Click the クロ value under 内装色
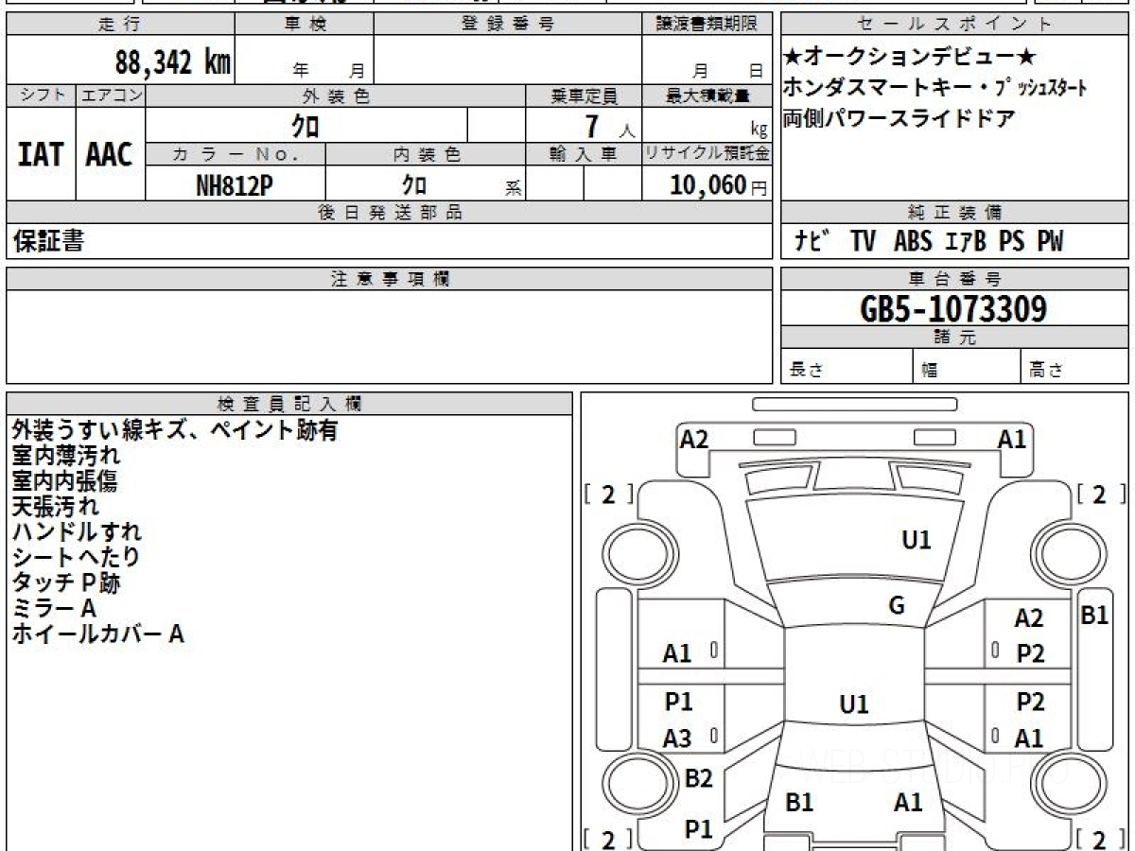1135x851 pixels. tap(413, 185)
